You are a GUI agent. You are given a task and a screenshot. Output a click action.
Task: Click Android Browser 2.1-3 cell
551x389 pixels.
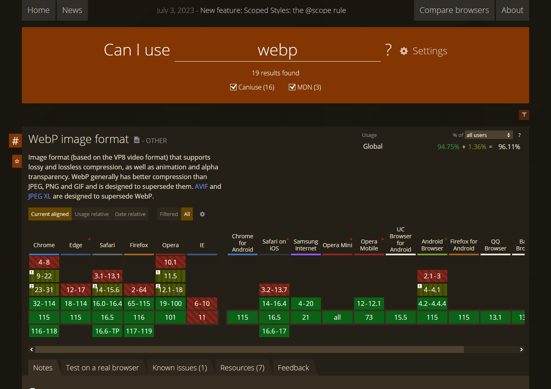pyautogui.click(x=432, y=276)
